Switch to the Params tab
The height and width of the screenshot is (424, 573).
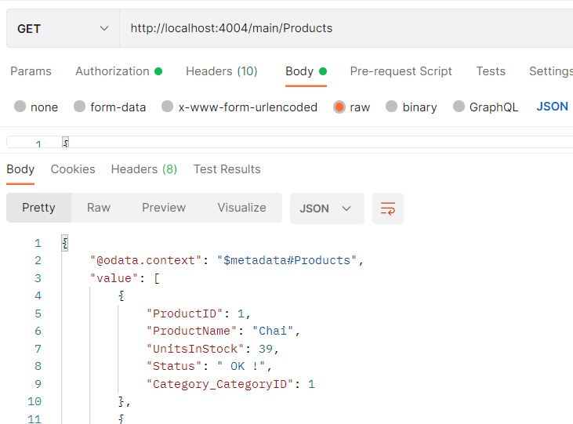click(x=31, y=71)
